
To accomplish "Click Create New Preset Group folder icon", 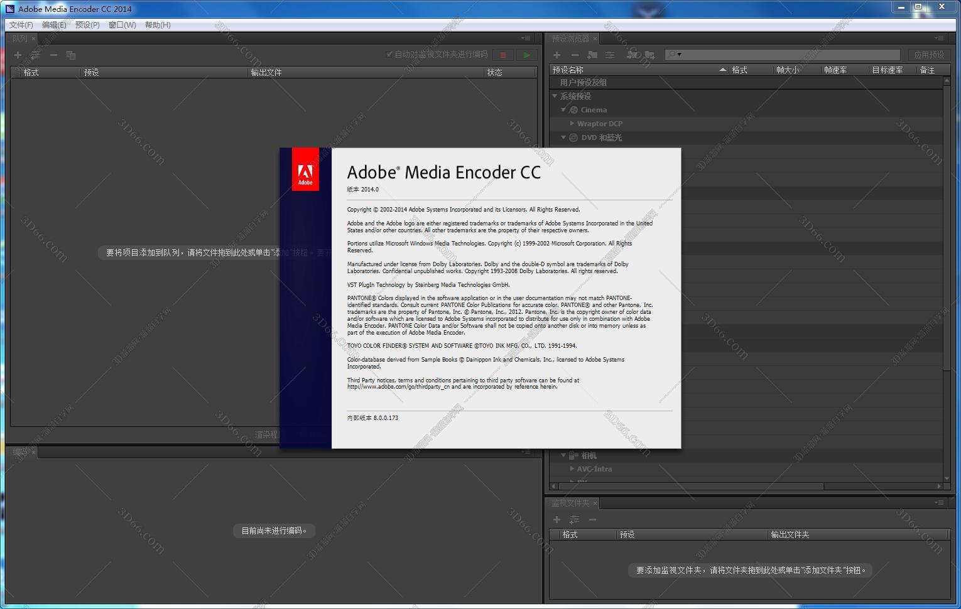I will 592,55.
